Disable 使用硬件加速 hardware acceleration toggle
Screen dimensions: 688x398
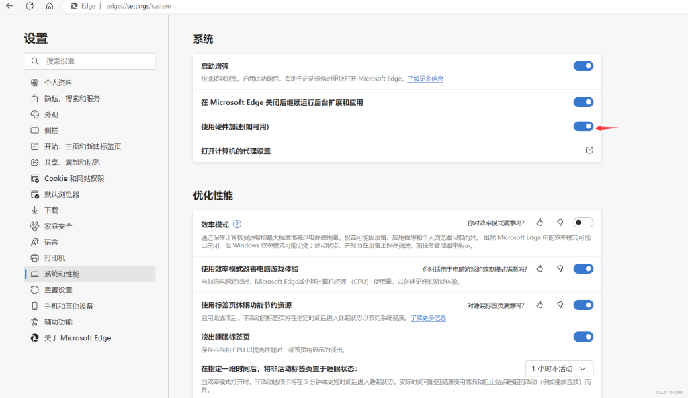coord(583,126)
